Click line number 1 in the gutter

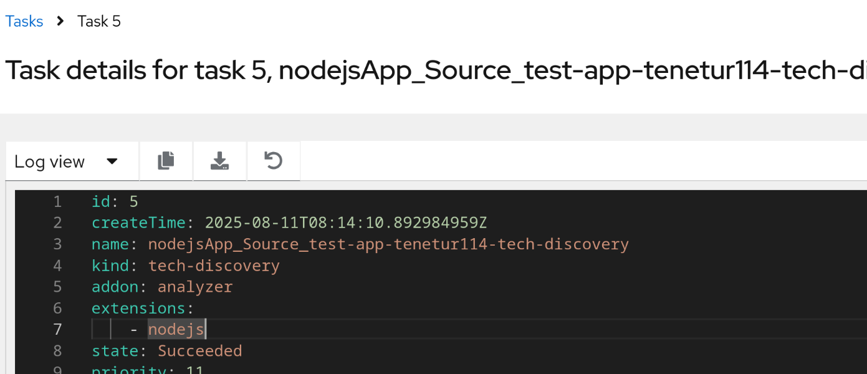(x=57, y=201)
